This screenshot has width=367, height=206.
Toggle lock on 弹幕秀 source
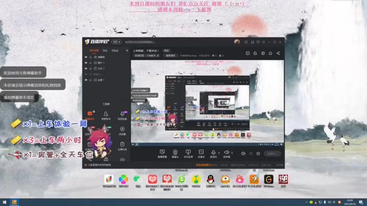coord(90,57)
